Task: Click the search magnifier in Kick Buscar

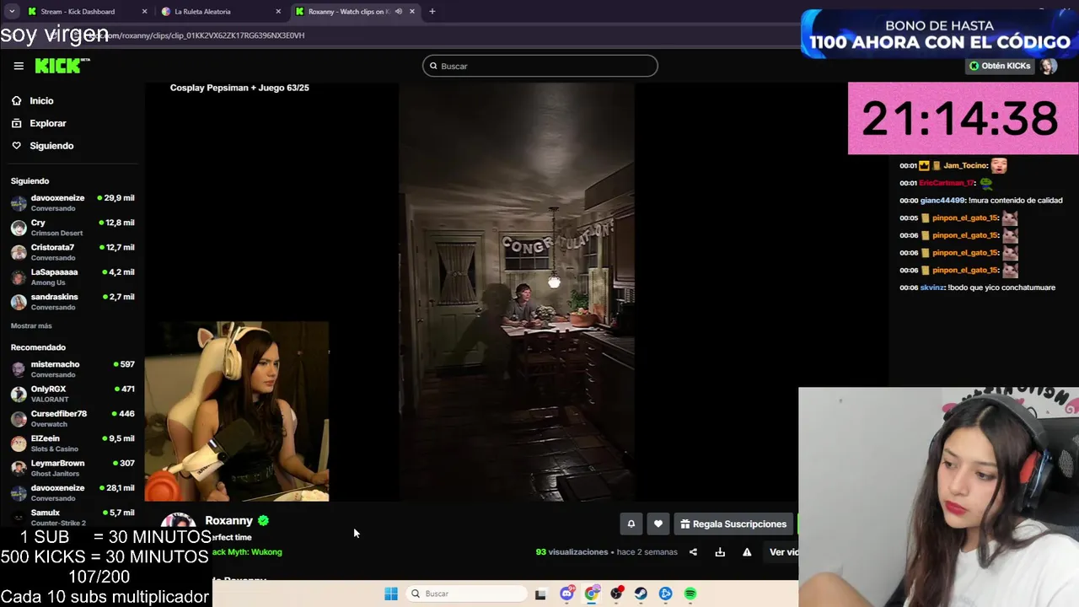Action: (x=434, y=66)
